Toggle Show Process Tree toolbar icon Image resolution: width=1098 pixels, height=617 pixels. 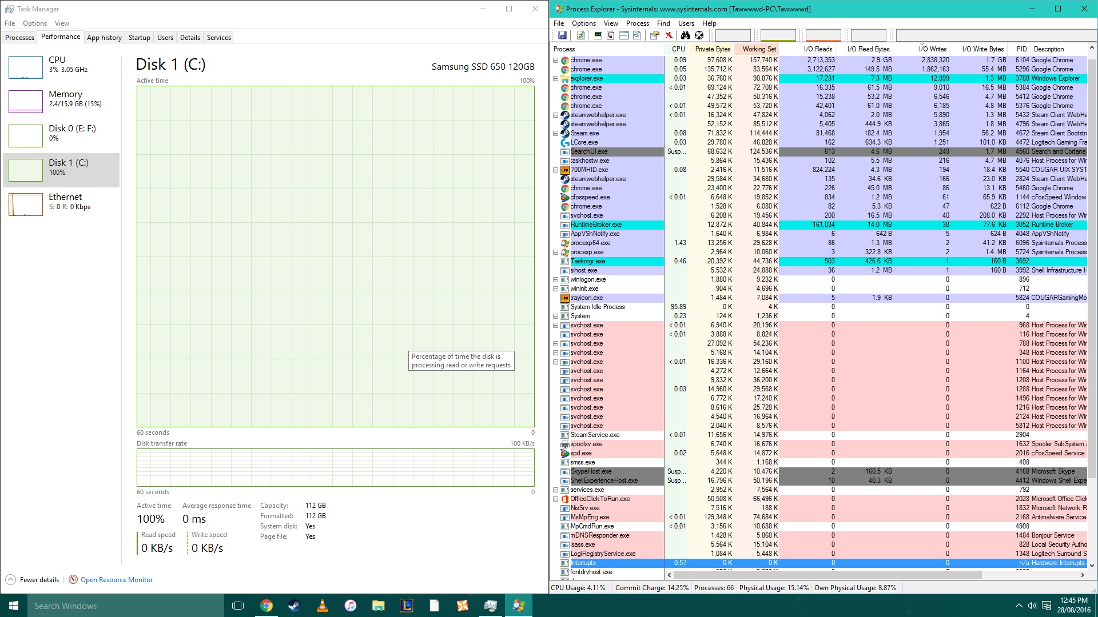click(611, 35)
